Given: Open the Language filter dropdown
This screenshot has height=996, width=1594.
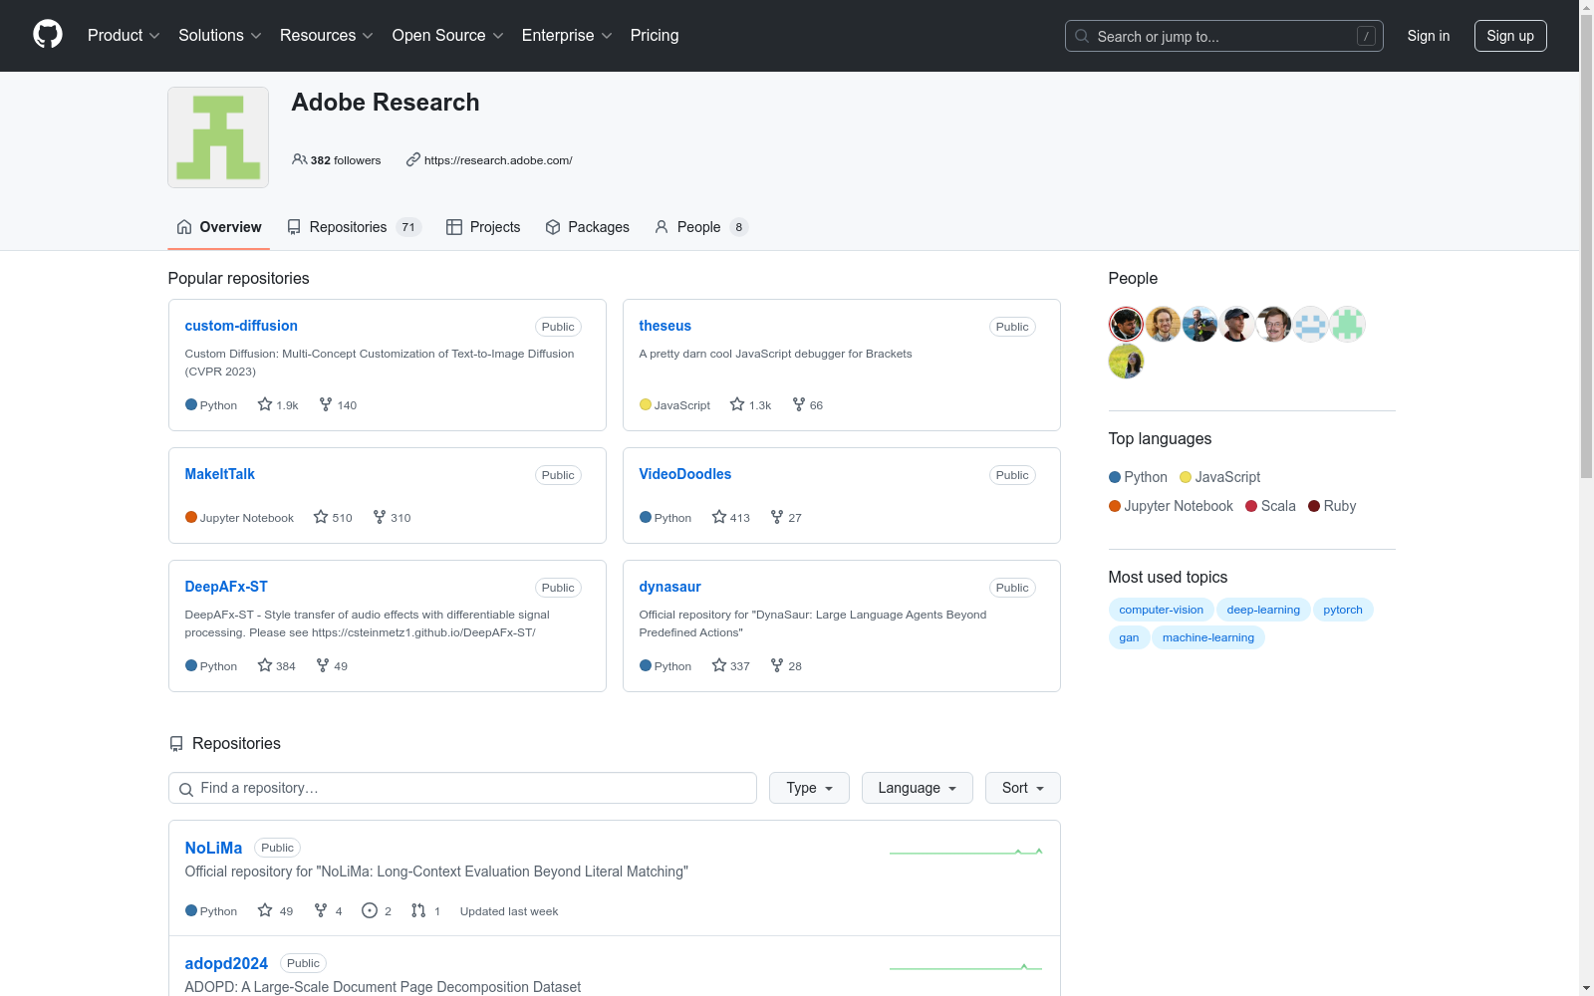Looking at the screenshot, I should (918, 788).
